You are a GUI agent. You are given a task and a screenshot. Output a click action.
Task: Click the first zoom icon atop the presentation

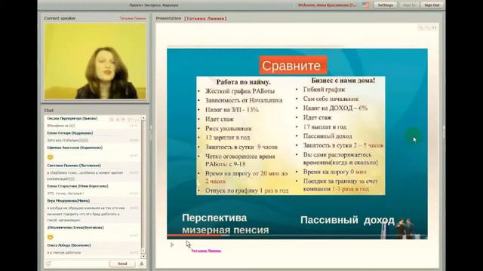(x=420, y=28)
